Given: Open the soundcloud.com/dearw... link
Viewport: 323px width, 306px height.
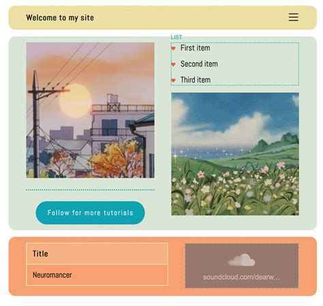Looking at the screenshot, I should (241, 277).
